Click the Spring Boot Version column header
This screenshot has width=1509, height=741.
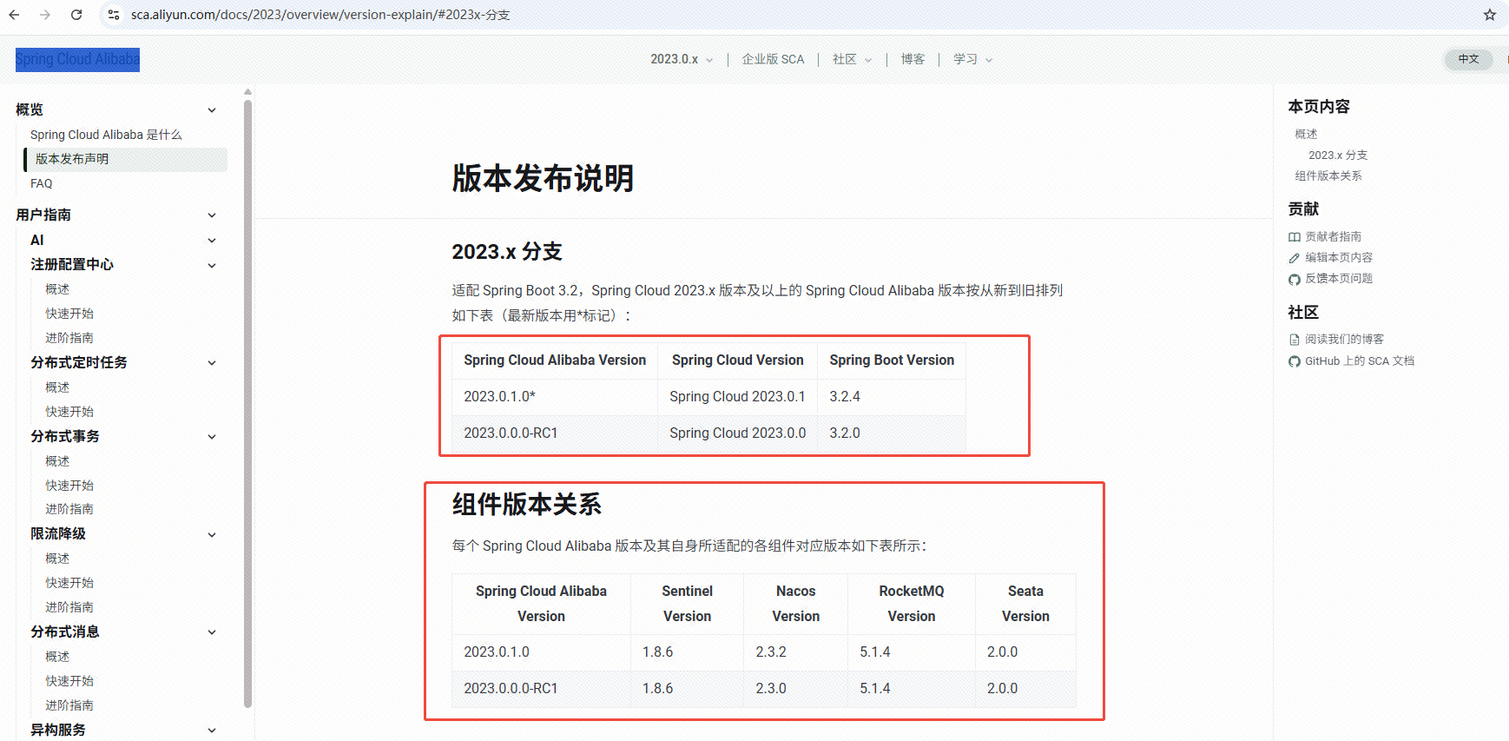click(892, 360)
